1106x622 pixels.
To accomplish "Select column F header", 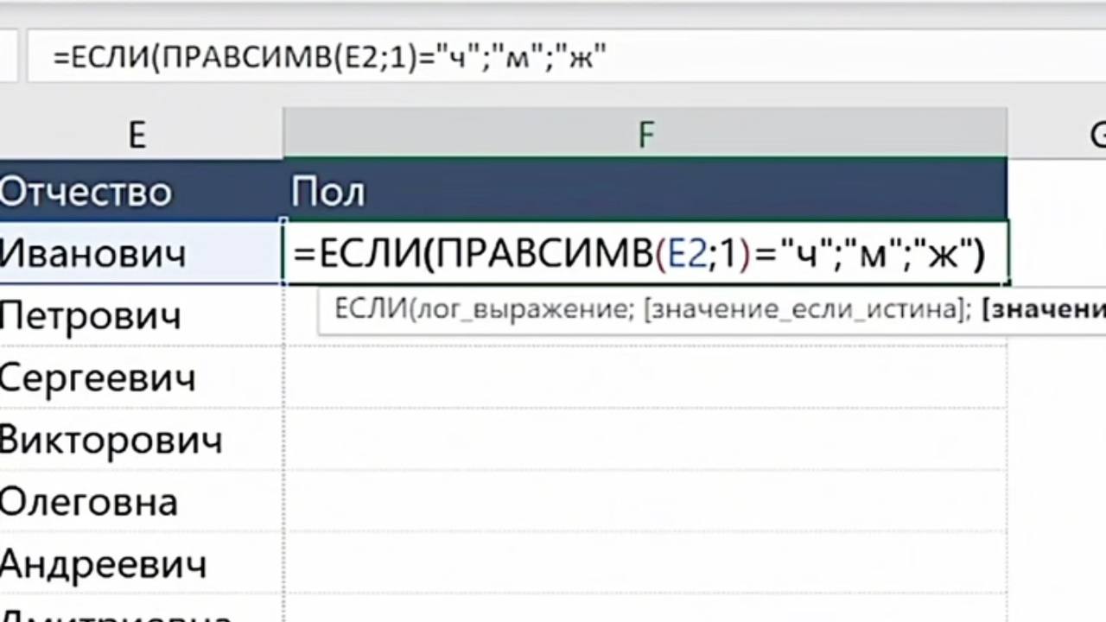I will click(645, 135).
